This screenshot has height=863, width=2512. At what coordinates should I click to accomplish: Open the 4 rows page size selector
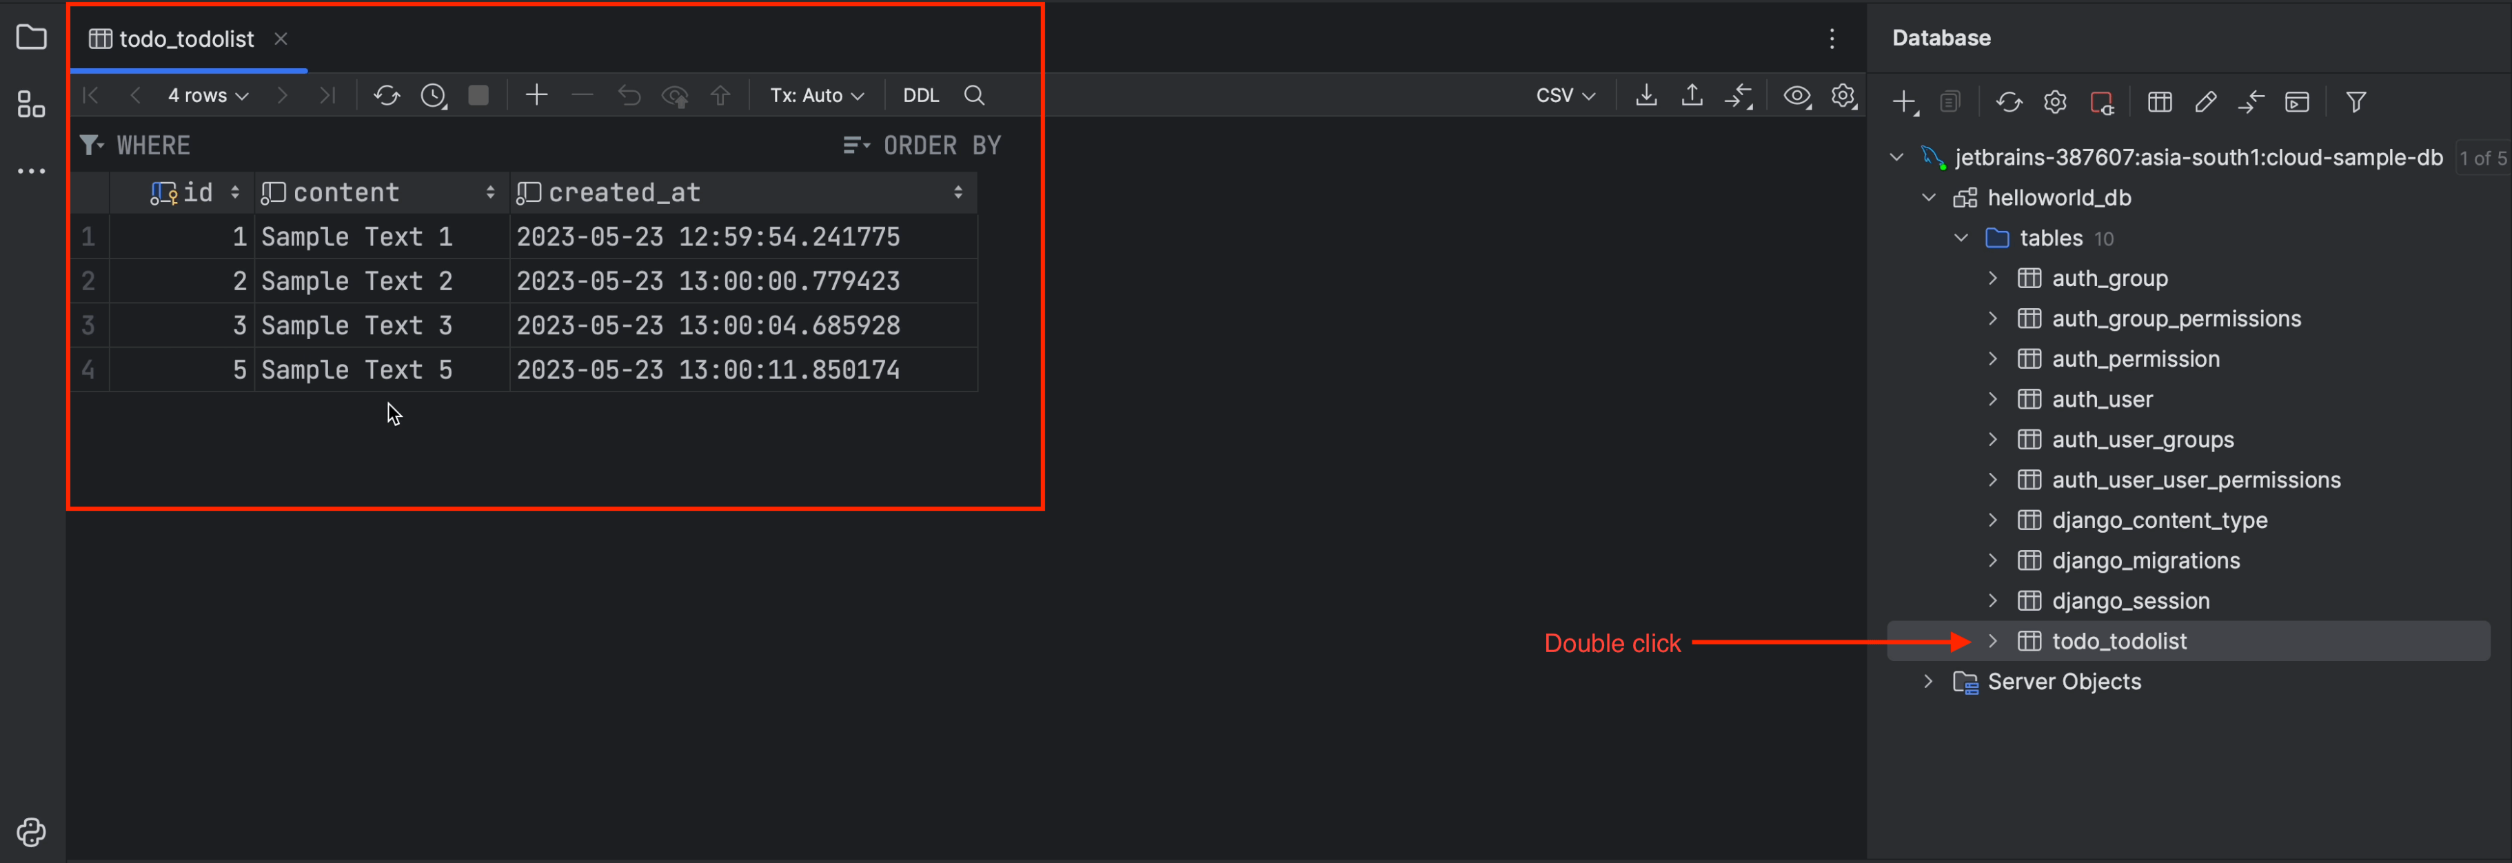(207, 96)
